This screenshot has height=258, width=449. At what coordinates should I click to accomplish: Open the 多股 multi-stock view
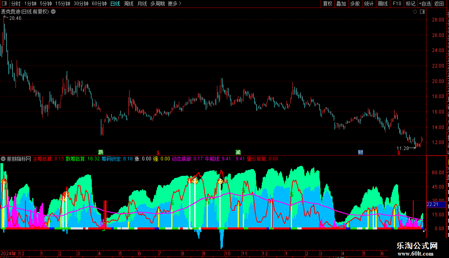coord(355,4)
